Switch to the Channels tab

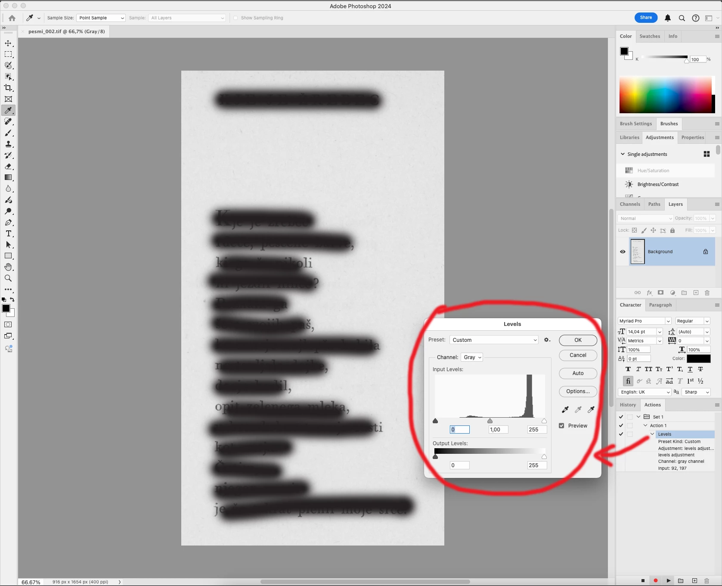point(630,205)
